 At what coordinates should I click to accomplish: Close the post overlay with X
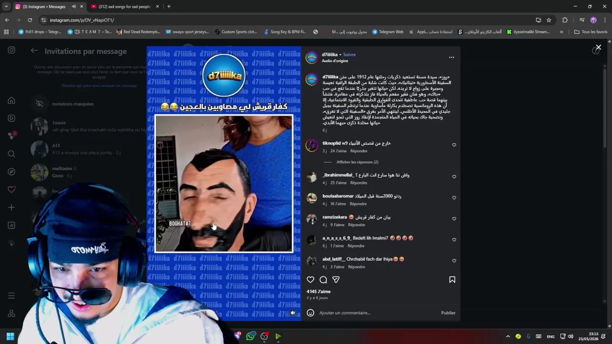pos(598,47)
